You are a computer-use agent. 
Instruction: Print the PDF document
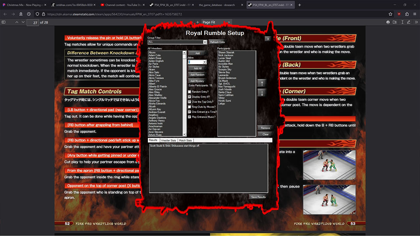click(x=388, y=22)
